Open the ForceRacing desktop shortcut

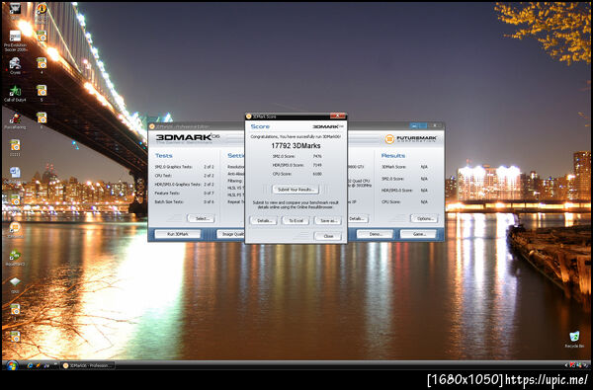point(15,120)
